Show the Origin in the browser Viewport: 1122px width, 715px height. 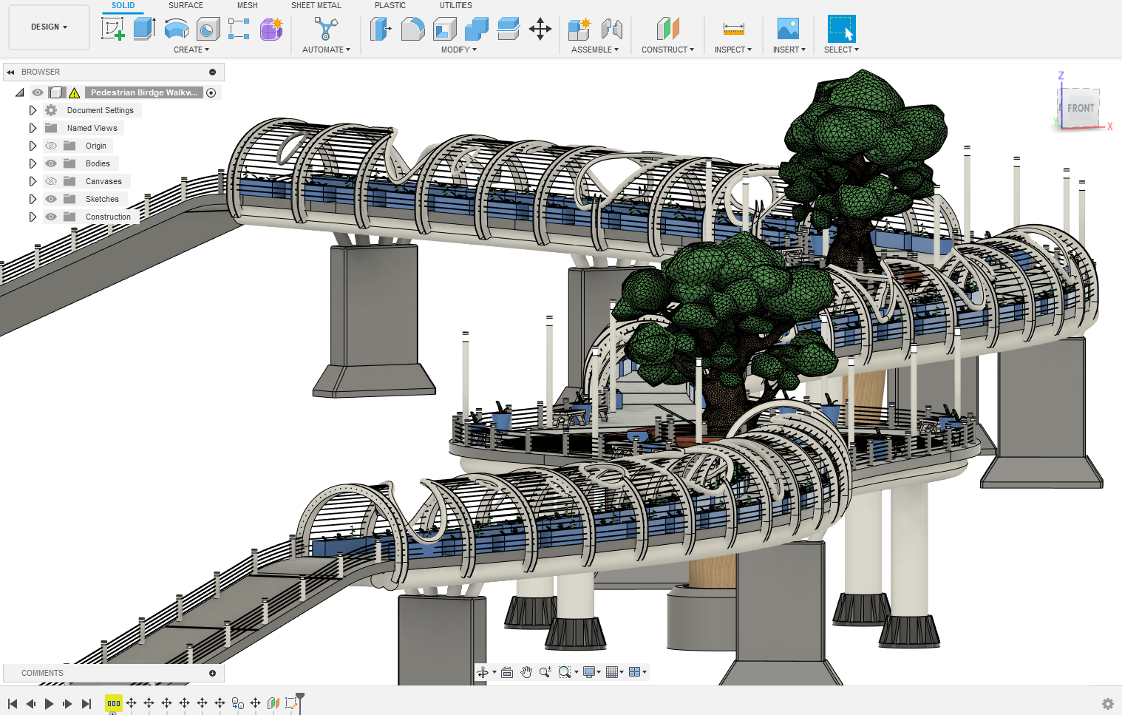(x=50, y=145)
